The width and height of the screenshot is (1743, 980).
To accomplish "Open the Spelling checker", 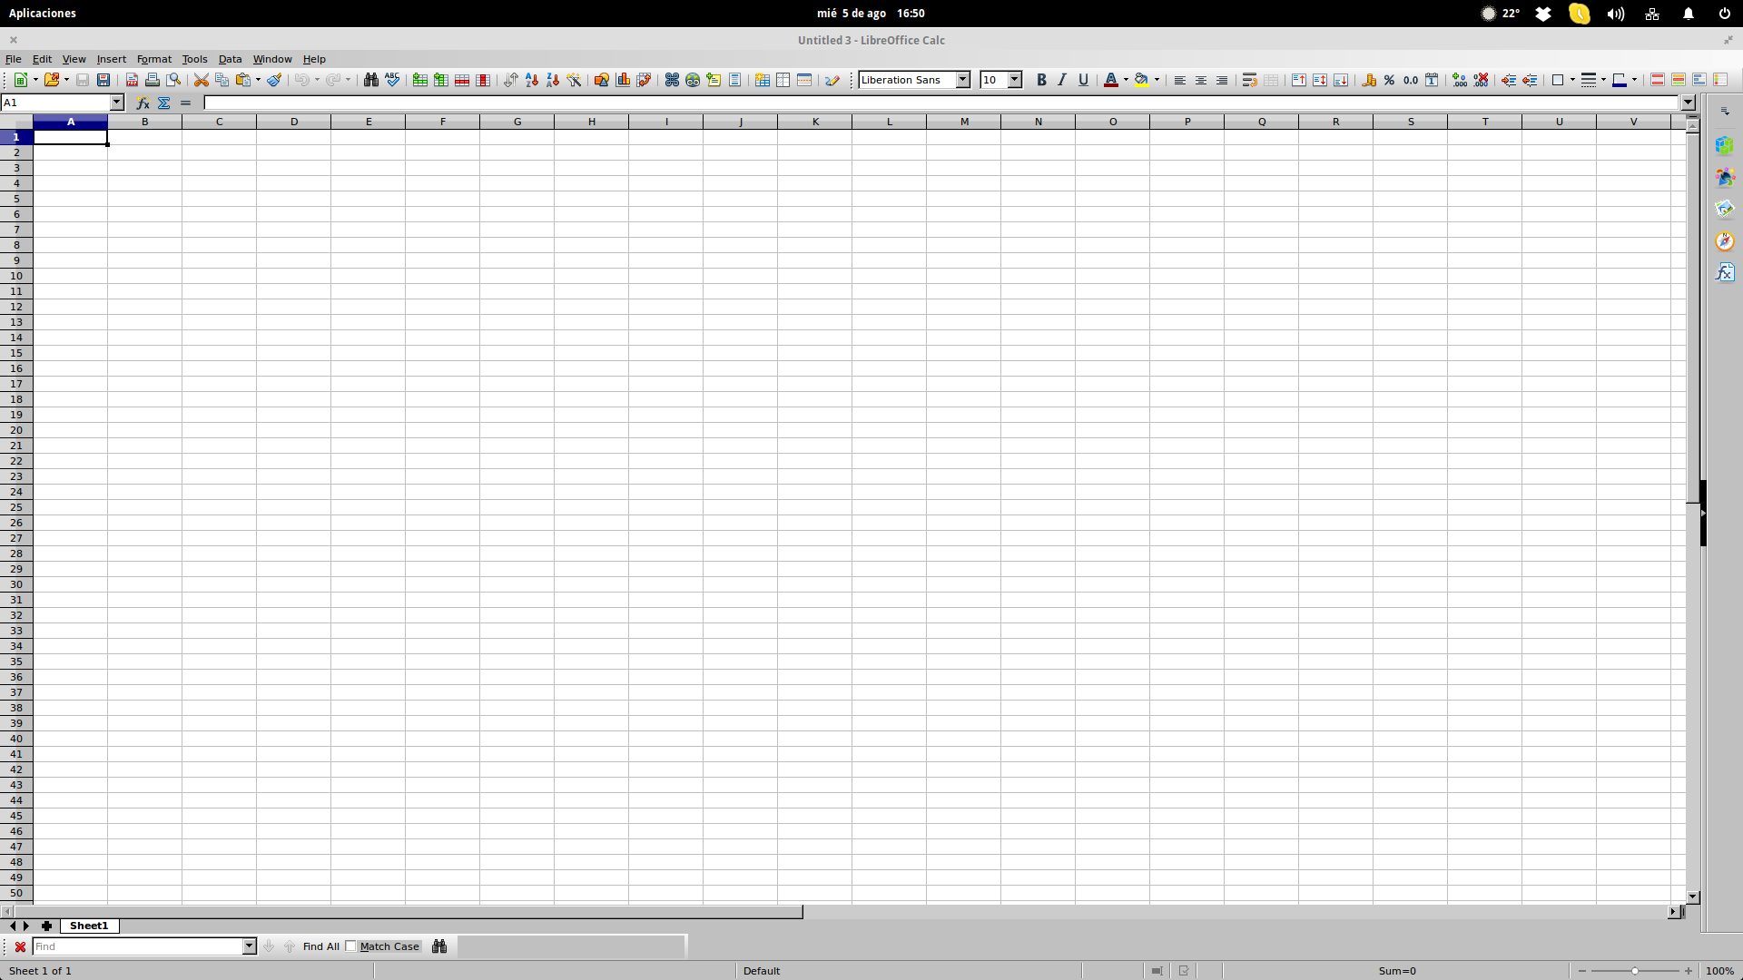I will click(x=391, y=80).
